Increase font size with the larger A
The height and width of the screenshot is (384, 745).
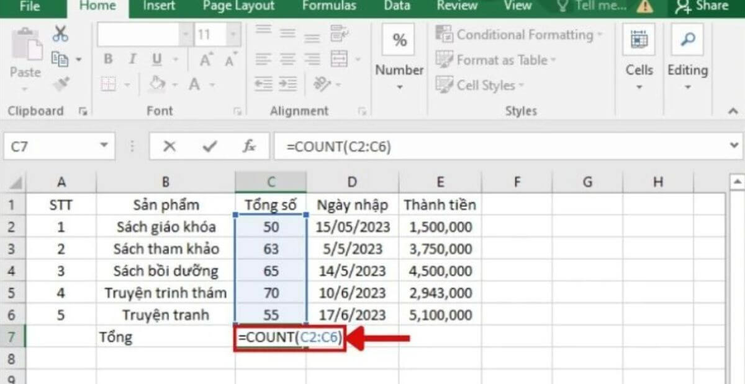point(205,60)
